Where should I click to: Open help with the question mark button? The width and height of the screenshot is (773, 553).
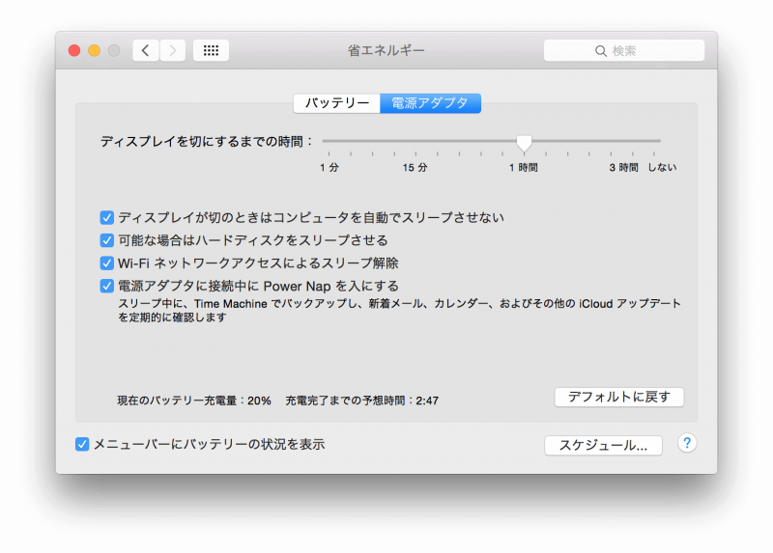click(x=687, y=443)
